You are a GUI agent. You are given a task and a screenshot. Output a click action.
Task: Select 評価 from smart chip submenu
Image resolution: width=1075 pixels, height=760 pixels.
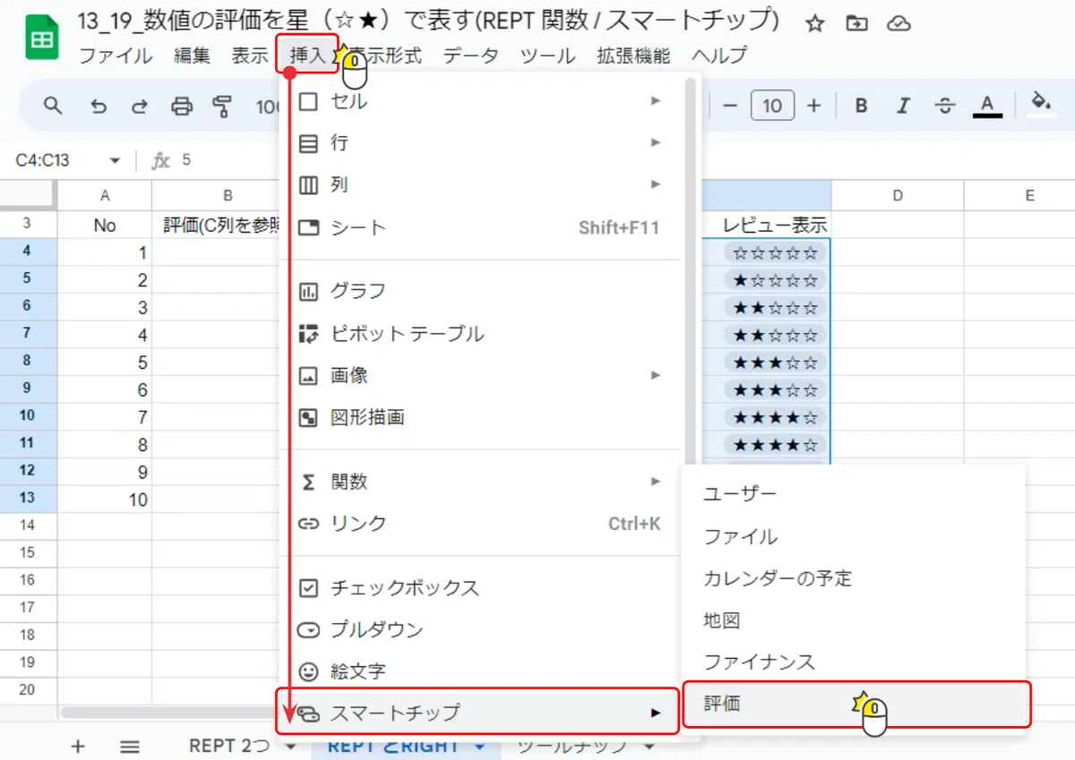pos(856,704)
